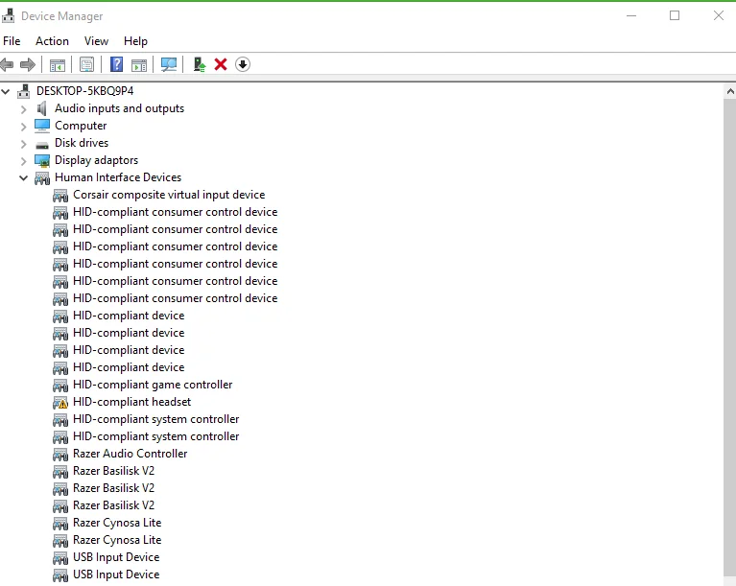Image resolution: width=736 pixels, height=586 pixels.
Task: Click the Device Manager title bar icon
Action: [x=8, y=16]
